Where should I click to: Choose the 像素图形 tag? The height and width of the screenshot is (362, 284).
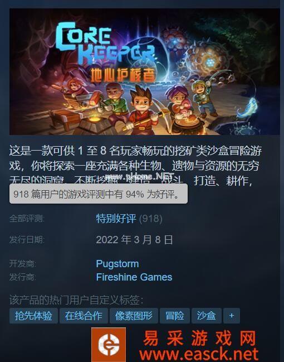134,316
